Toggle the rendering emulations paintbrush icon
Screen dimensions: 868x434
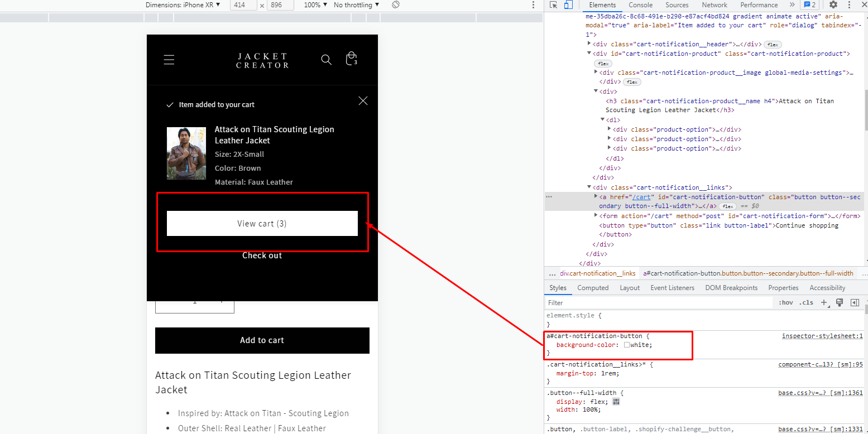[x=839, y=303]
